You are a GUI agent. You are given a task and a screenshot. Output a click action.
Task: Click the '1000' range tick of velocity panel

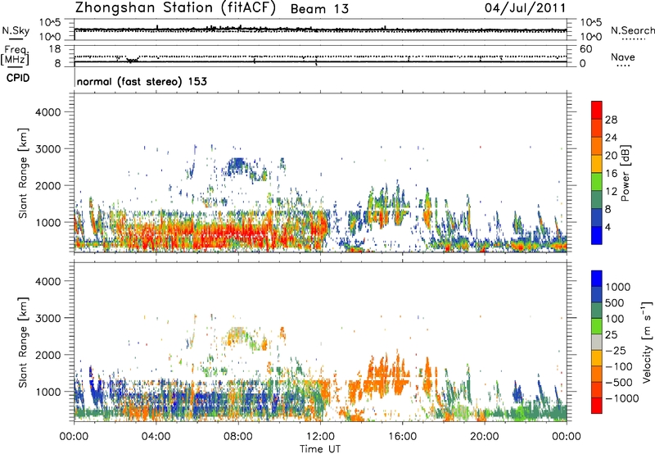click(x=48, y=392)
